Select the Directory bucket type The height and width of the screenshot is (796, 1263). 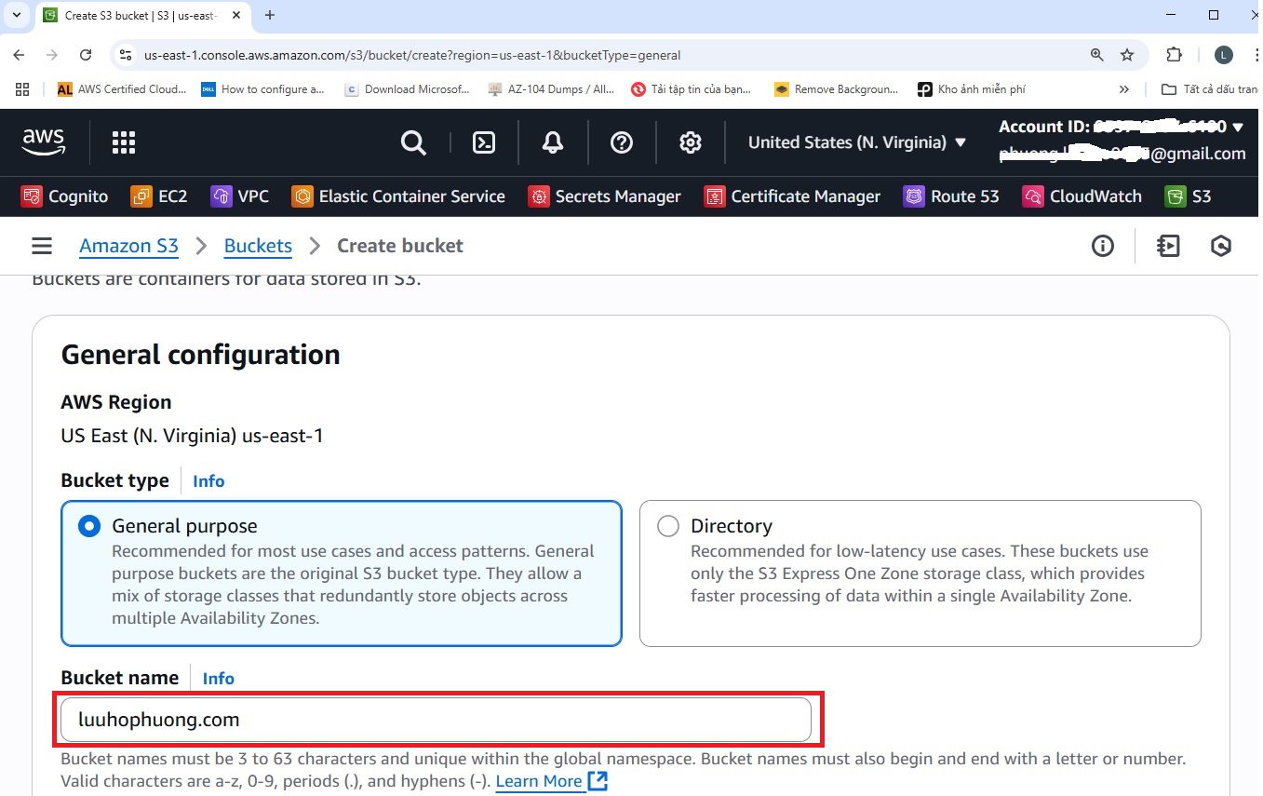[668, 526]
